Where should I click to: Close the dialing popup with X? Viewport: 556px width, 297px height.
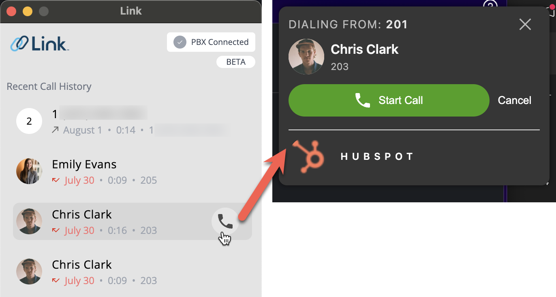click(x=525, y=25)
